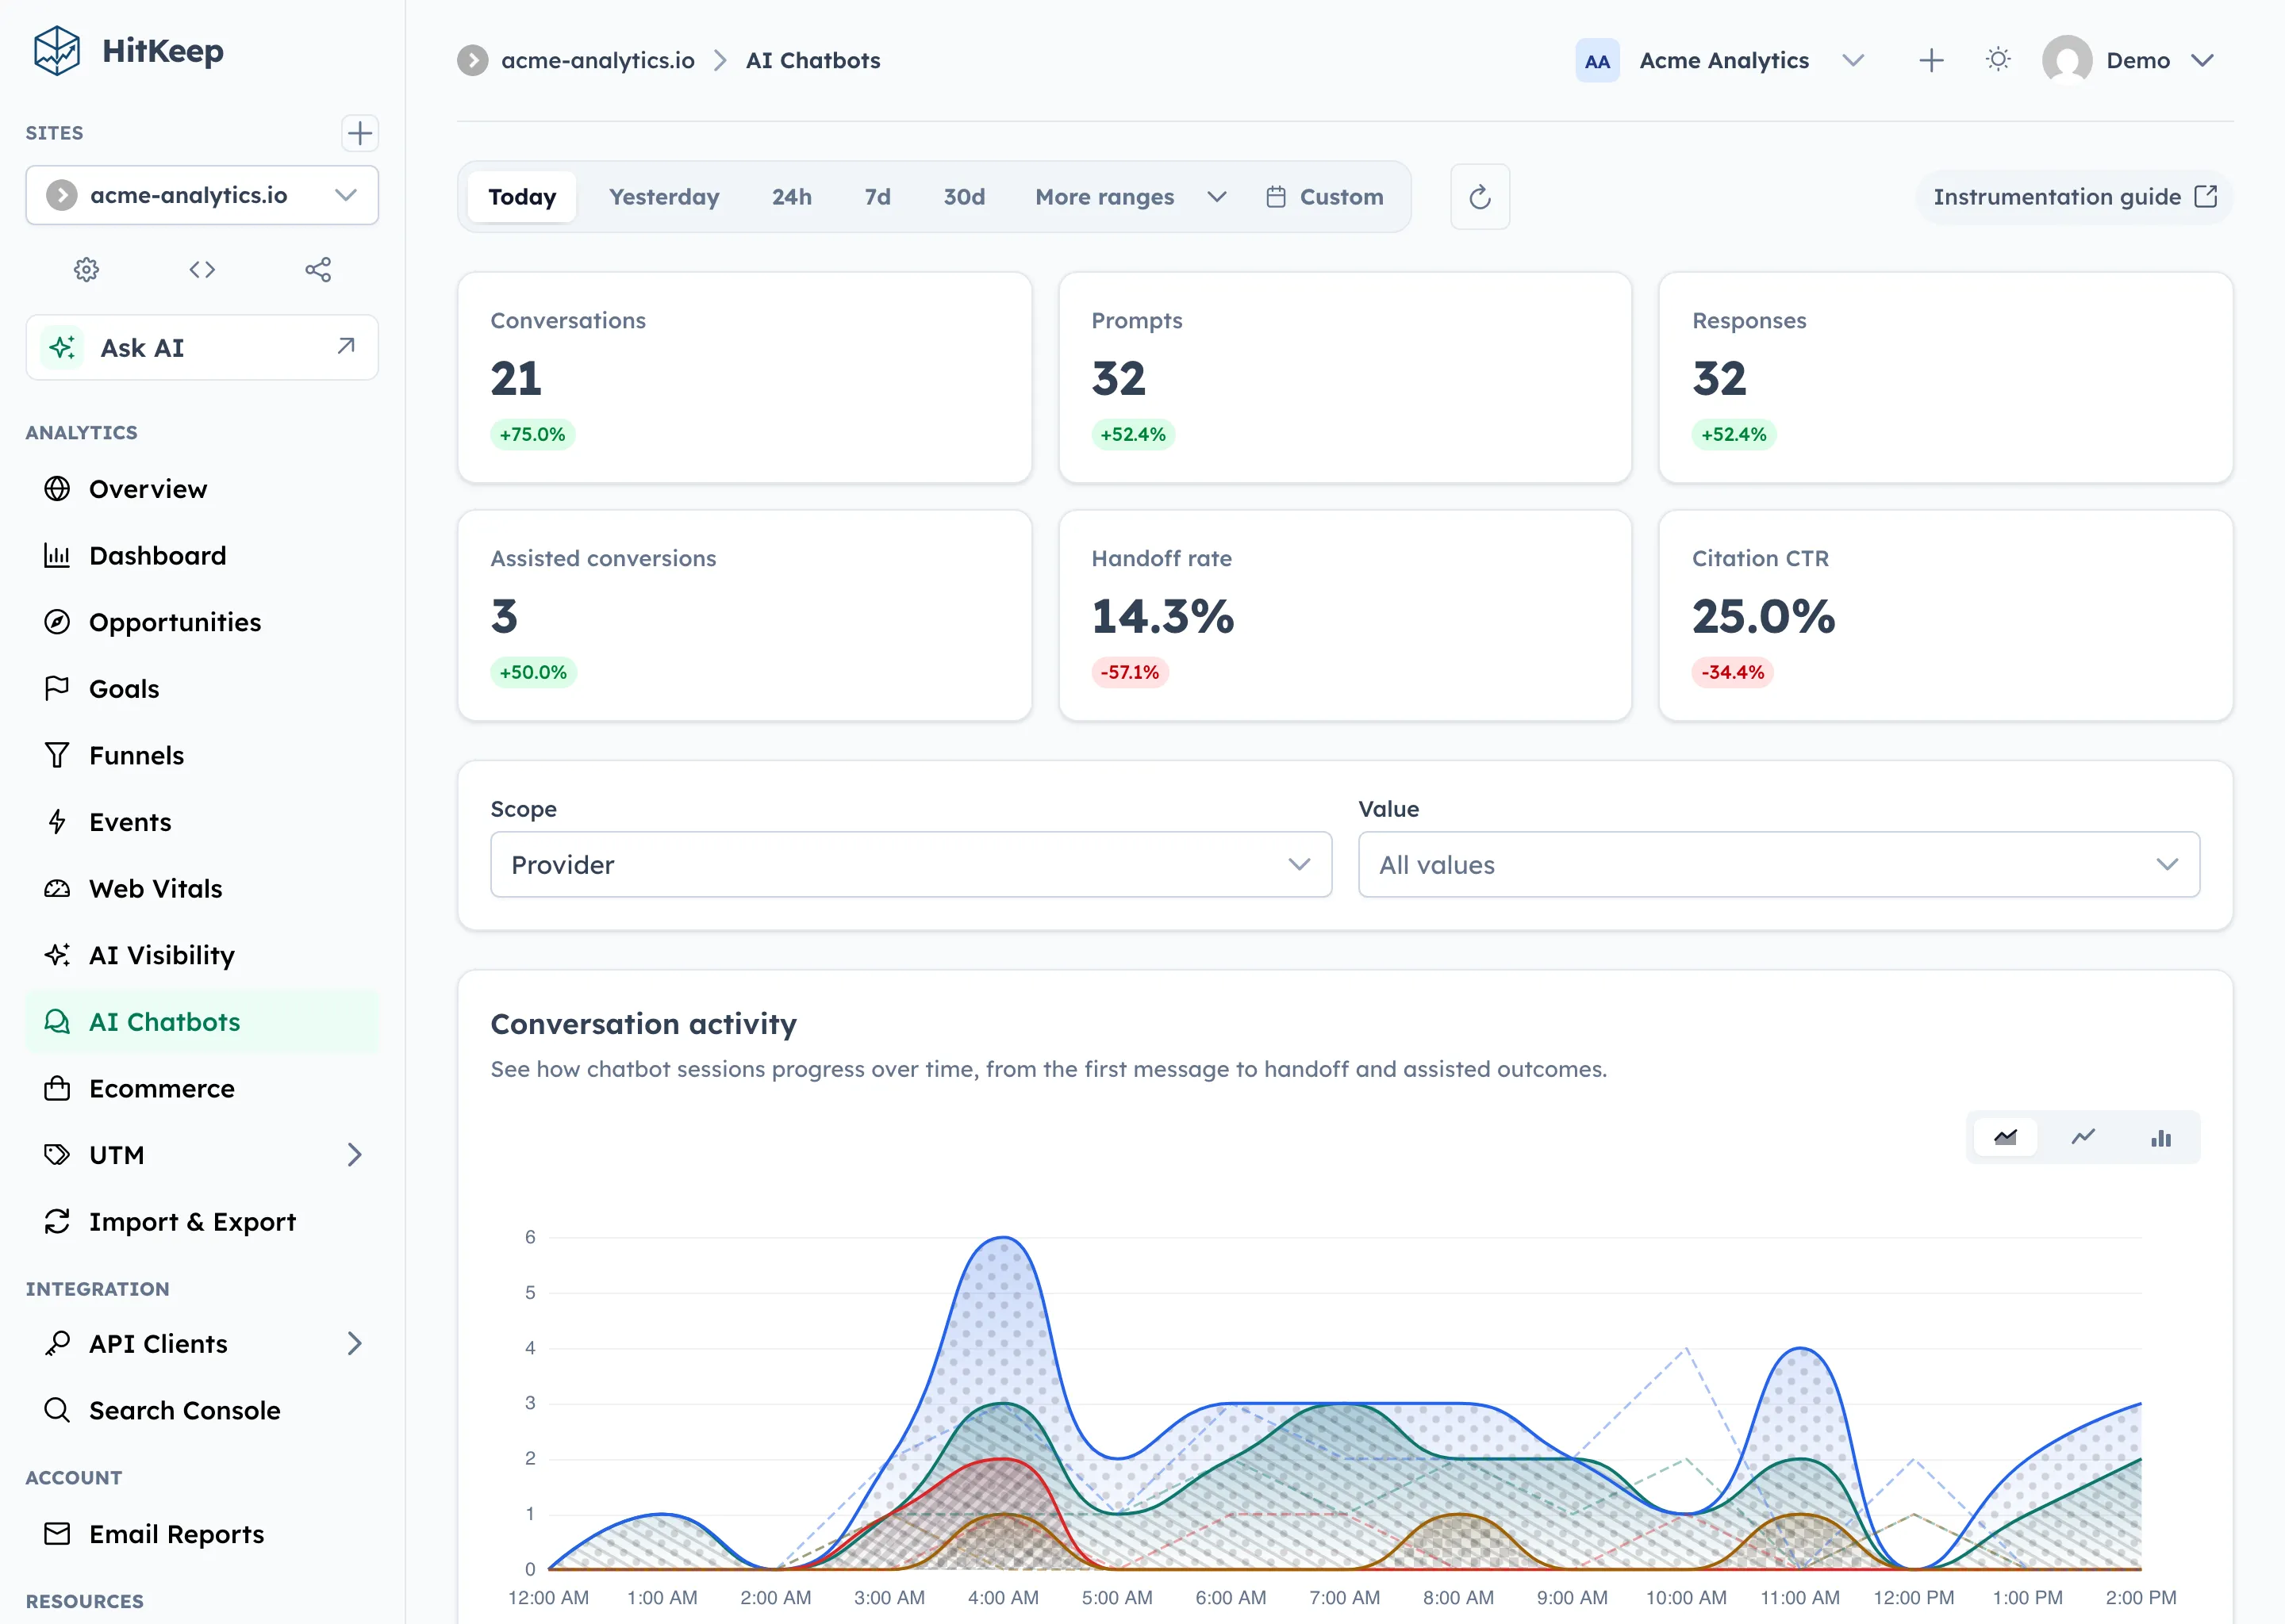Open the Demo user menu
The width and height of the screenshot is (2285, 1624).
[x=2129, y=61]
